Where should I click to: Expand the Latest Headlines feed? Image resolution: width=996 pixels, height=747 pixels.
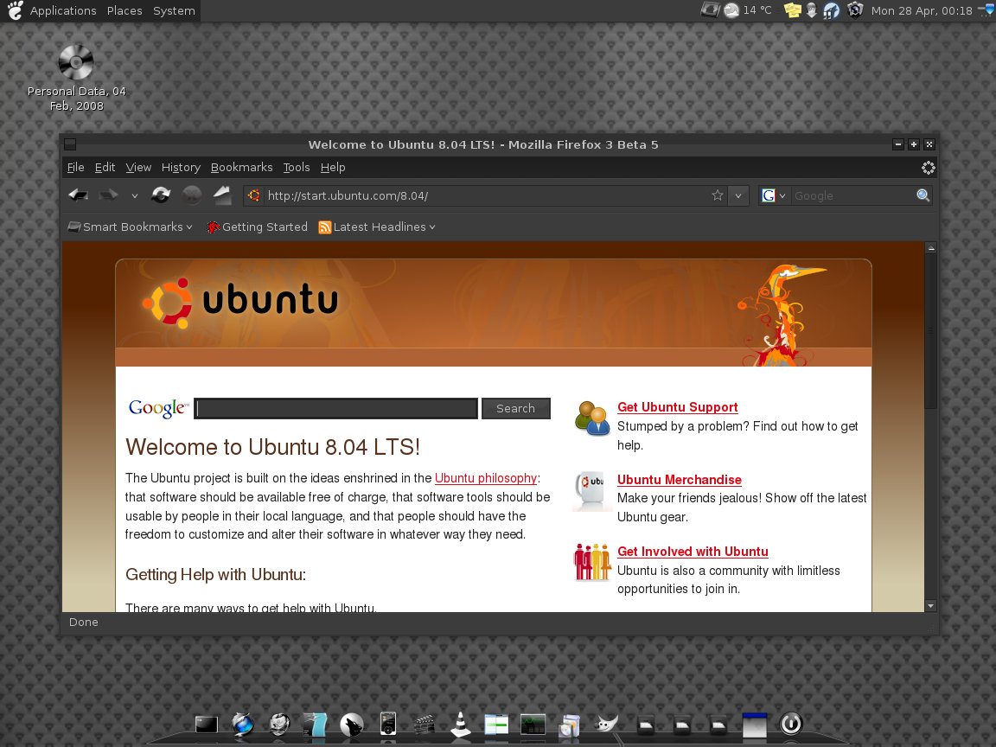[377, 227]
